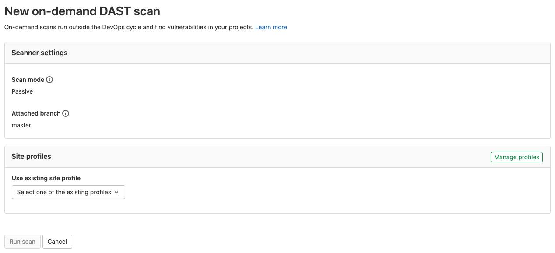Click the Use existing site profile label

pos(46,178)
